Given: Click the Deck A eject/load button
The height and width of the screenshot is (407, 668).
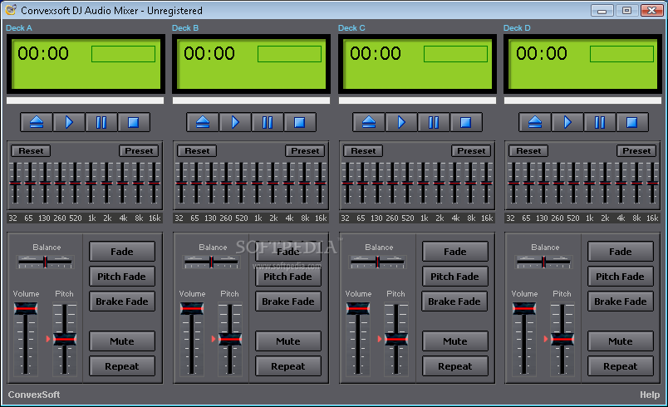Looking at the screenshot, I should [37, 123].
